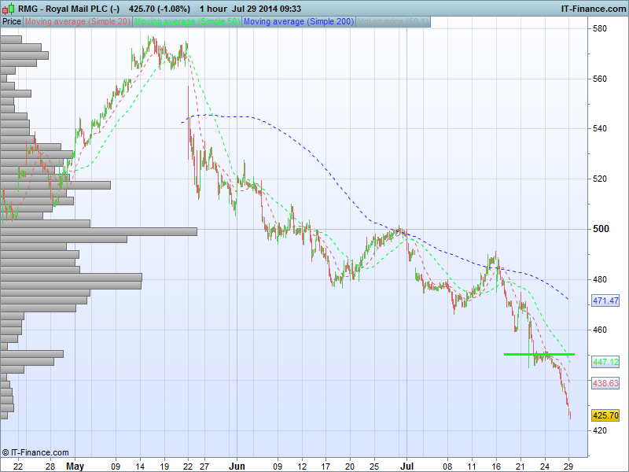This screenshot has width=629, height=472.
Task: Click the 500 level on price axis
Action: pos(601,229)
